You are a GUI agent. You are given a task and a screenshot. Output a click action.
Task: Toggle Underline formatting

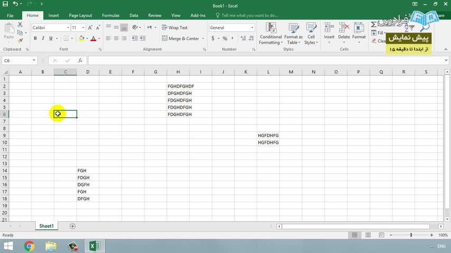[51, 38]
